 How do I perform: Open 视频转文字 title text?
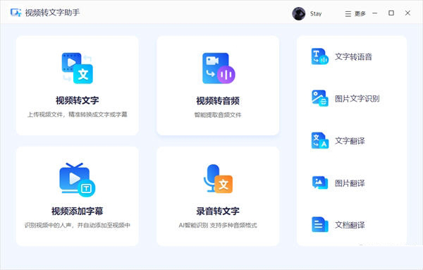[77, 100]
